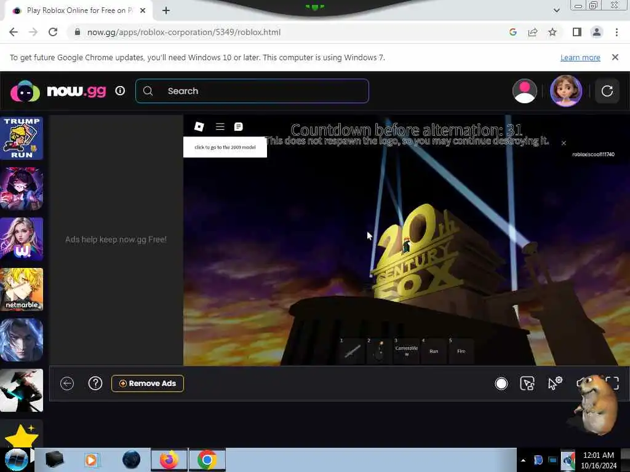Open the tab search dropdown arrow

556,10
